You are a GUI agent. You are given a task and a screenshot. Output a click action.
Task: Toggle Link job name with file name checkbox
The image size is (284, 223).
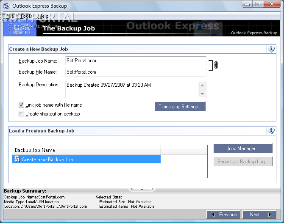21,105
